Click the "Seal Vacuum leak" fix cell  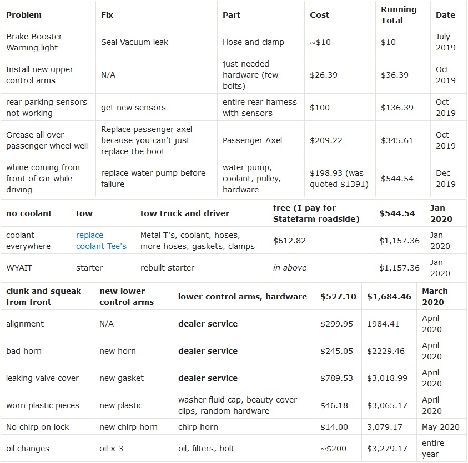134,42
